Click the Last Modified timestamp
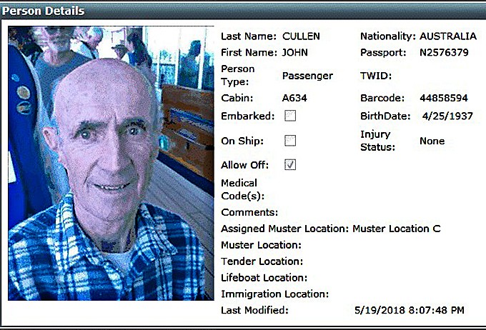 (410, 310)
